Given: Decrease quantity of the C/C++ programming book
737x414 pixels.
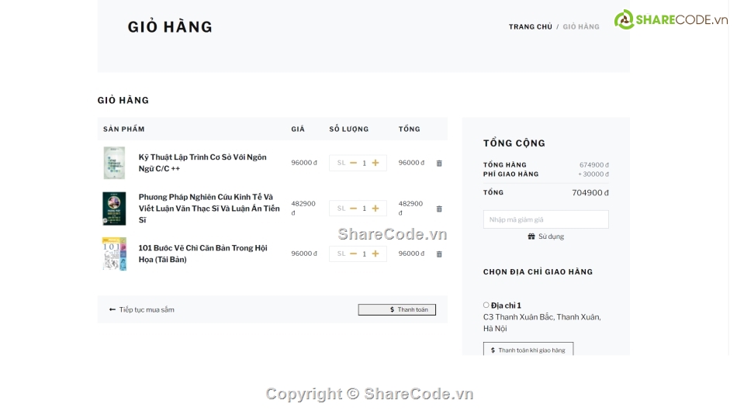Looking at the screenshot, I should [354, 163].
